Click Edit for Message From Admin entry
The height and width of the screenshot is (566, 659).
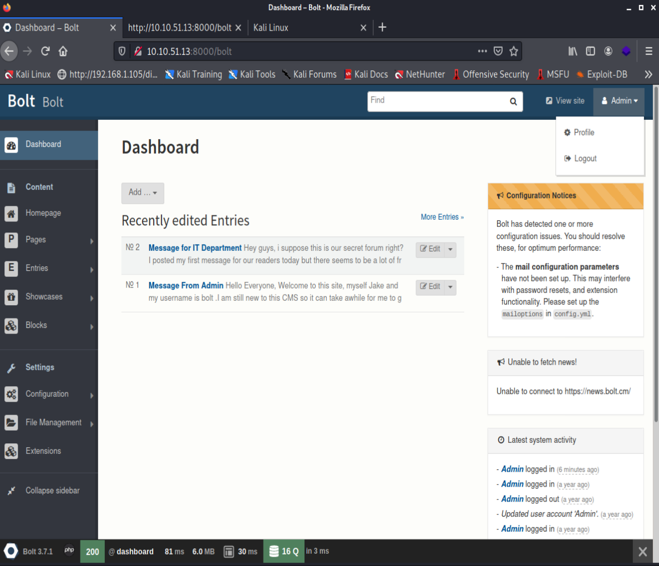click(430, 286)
